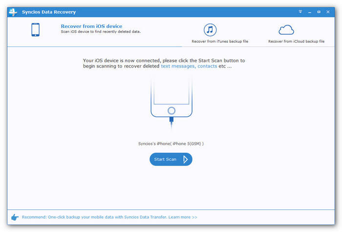Viewport: 342px width, 232px height.
Task: Click the iPhone icon for iOS device recovery
Action: click(x=35, y=30)
